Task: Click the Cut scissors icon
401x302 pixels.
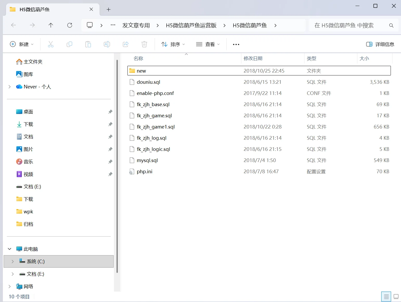Action: coord(51,44)
